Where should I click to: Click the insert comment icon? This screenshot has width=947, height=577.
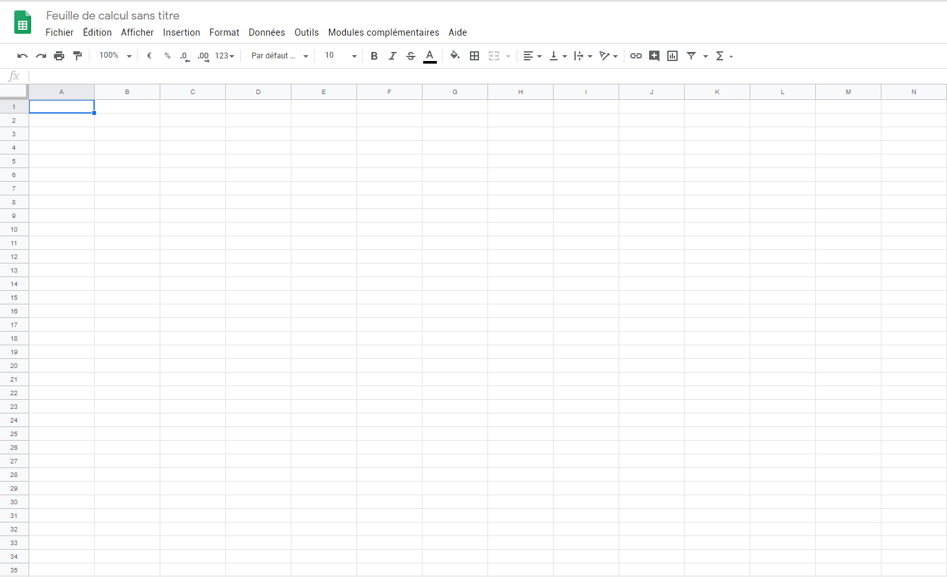pyautogui.click(x=654, y=56)
